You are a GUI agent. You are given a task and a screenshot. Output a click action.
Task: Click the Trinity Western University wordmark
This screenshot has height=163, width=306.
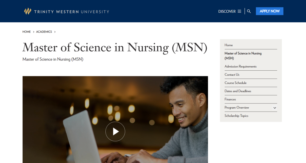(x=71, y=12)
